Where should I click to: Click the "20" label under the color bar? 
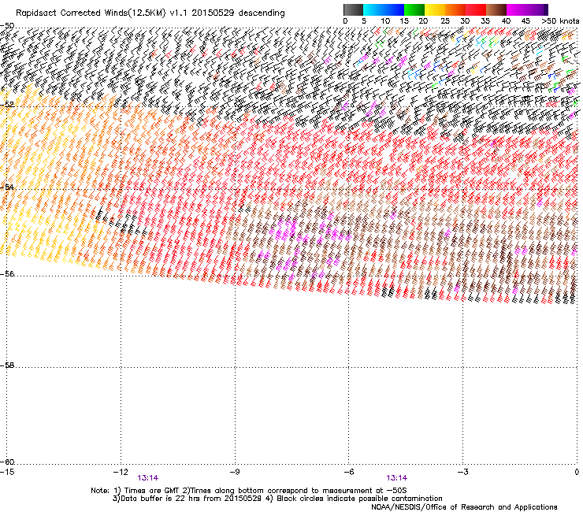(423, 21)
